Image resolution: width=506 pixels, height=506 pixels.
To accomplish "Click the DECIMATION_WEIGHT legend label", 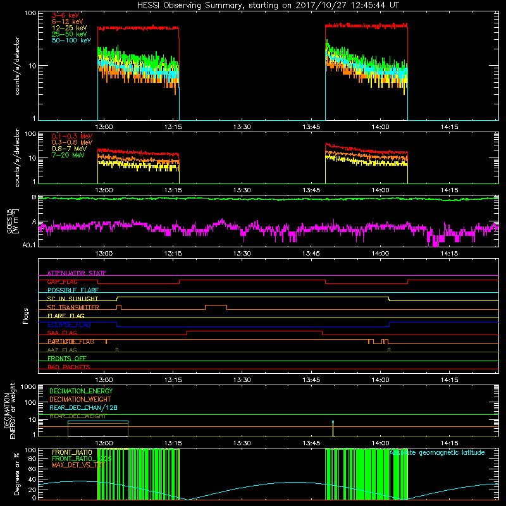I will 80,400.
